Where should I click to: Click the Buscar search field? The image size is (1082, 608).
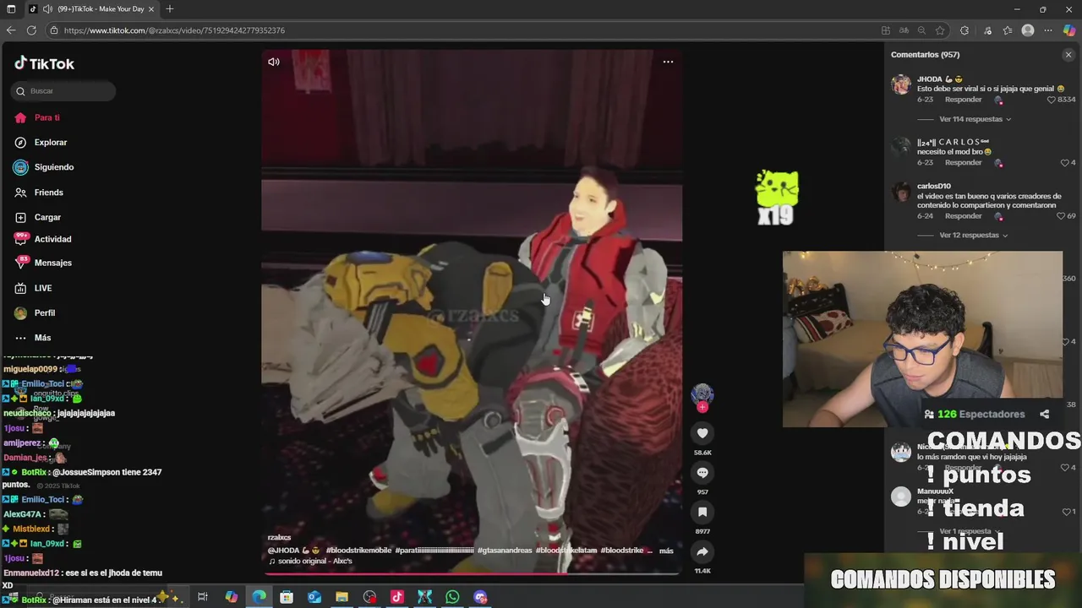(63, 91)
